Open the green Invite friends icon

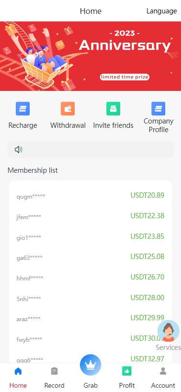(x=113, y=109)
